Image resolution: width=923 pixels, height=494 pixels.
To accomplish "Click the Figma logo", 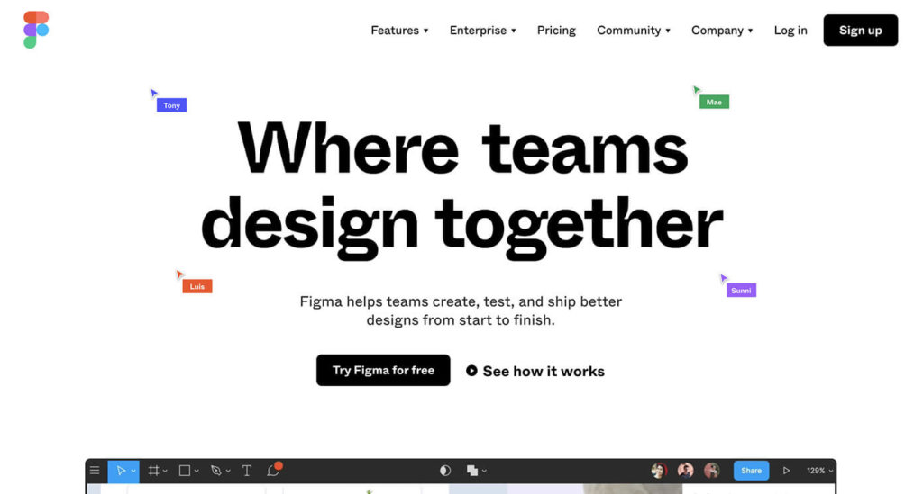I will pos(36,30).
